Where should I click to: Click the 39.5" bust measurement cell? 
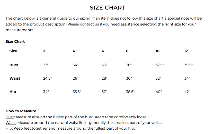188,65
